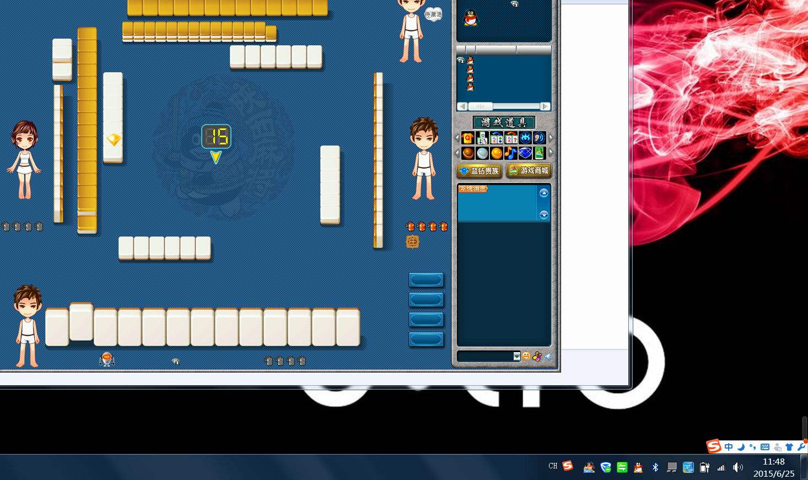
Task: Page the second item row right
Action: [x=551, y=153]
